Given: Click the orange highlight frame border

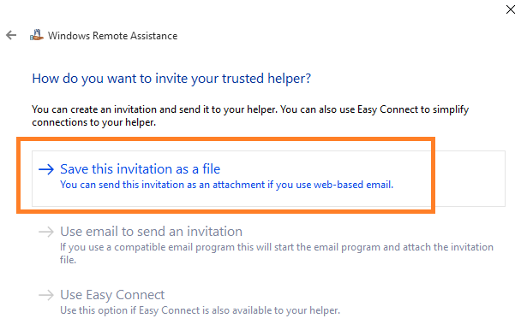Looking at the screenshot, I should pos(226,139).
